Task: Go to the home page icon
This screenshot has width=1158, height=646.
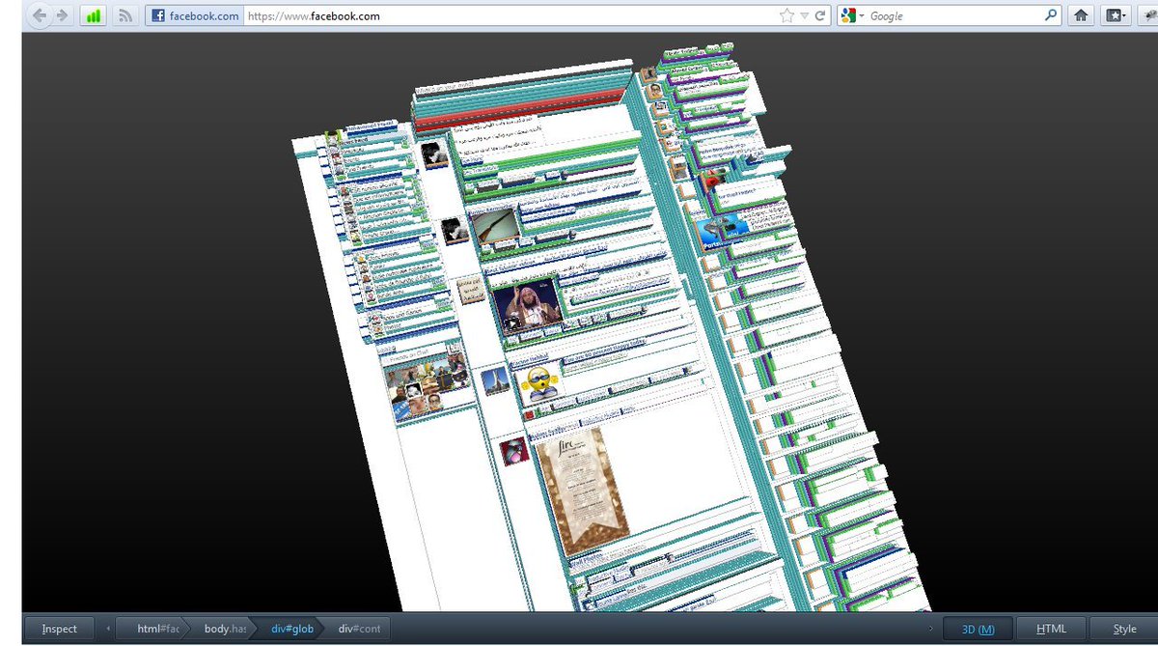Action: coord(1081,15)
